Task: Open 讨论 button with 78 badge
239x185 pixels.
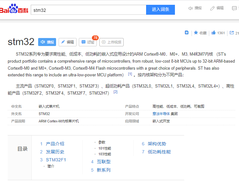Action: click(x=88, y=42)
